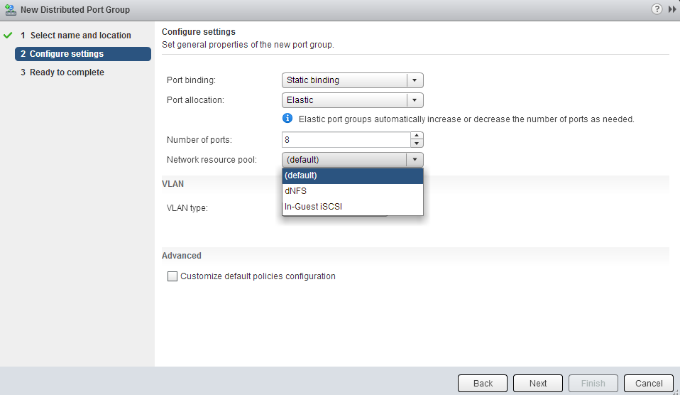Decrease the number of ports with down arrow
This screenshot has height=395, width=680.
coord(417,144)
